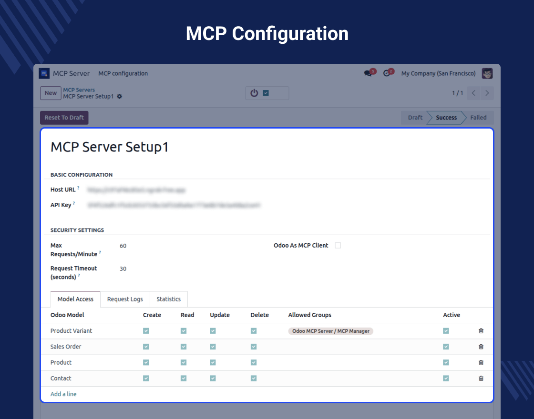Toggle Delete for Contact row
The height and width of the screenshot is (419, 534).
[254, 378]
